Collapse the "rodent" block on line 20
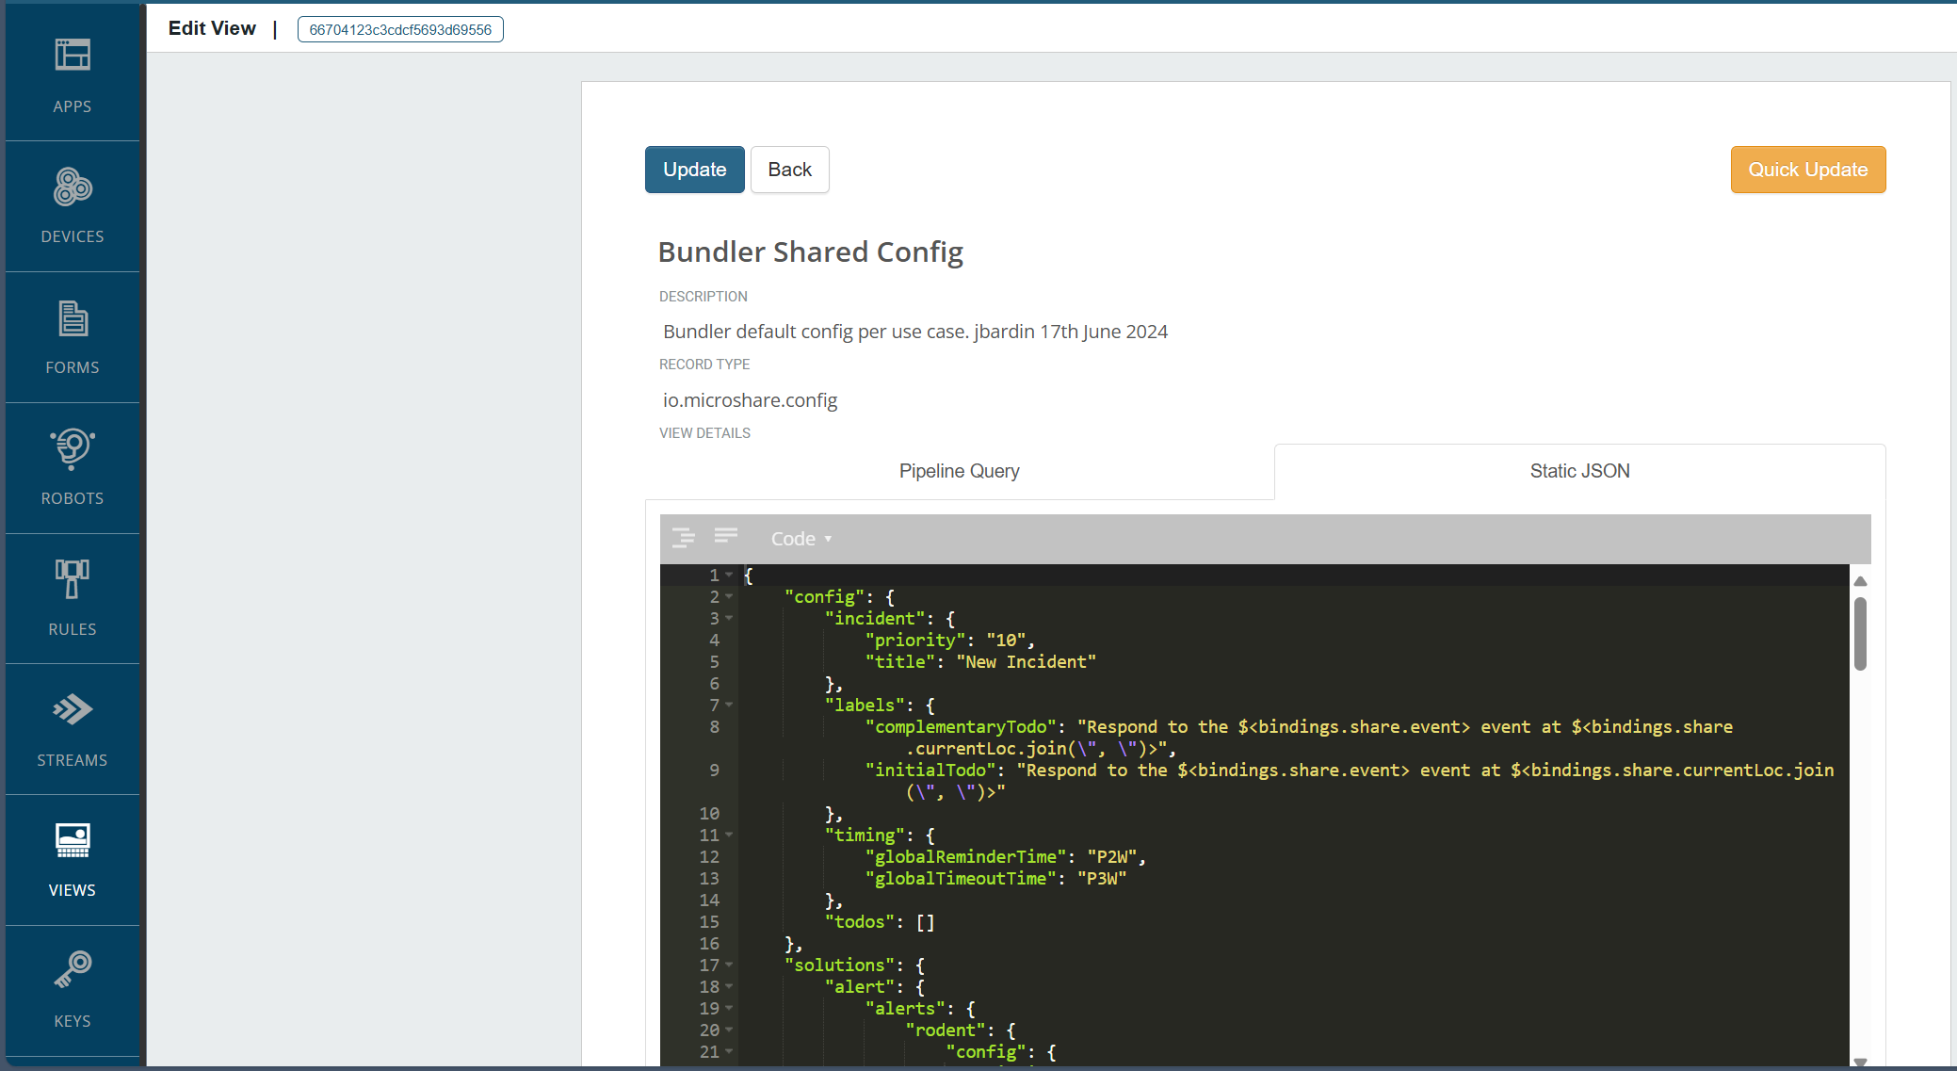This screenshot has width=1957, height=1071. 729,1030
